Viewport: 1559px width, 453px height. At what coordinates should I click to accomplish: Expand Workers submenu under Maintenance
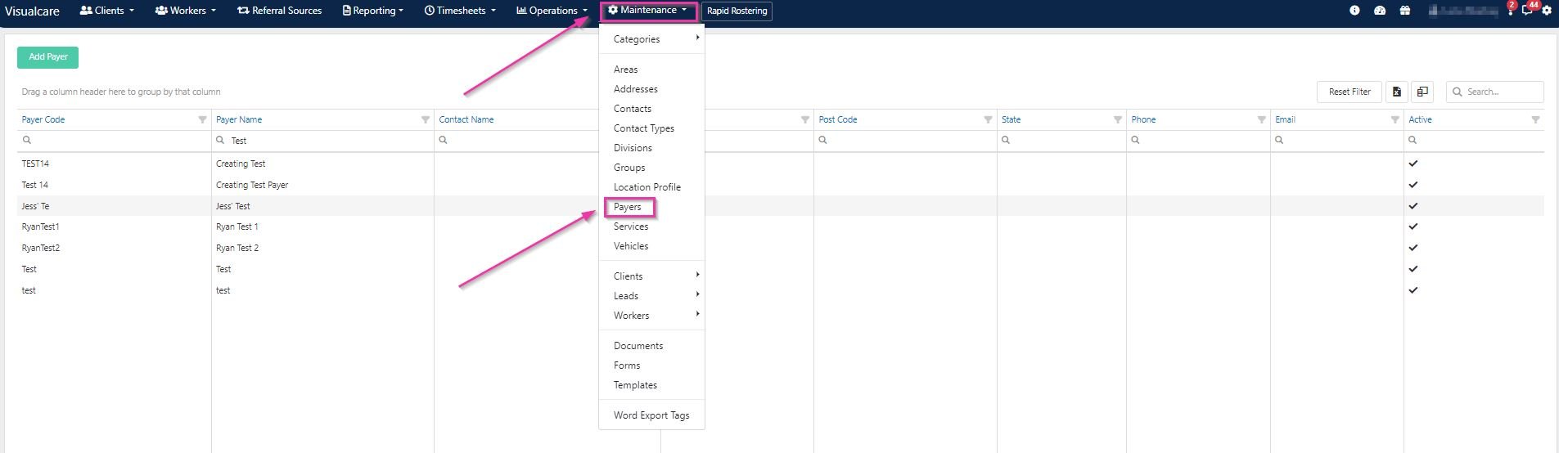pyautogui.click(x=651, y=316)
